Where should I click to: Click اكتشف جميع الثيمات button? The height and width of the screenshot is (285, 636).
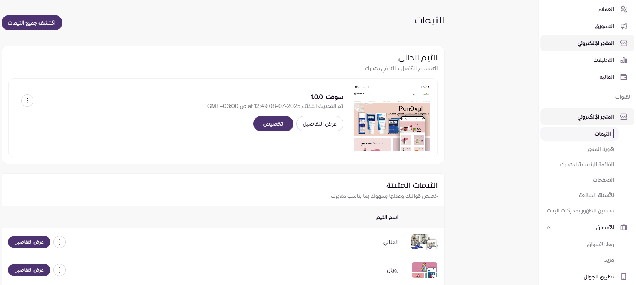point(32,23)
